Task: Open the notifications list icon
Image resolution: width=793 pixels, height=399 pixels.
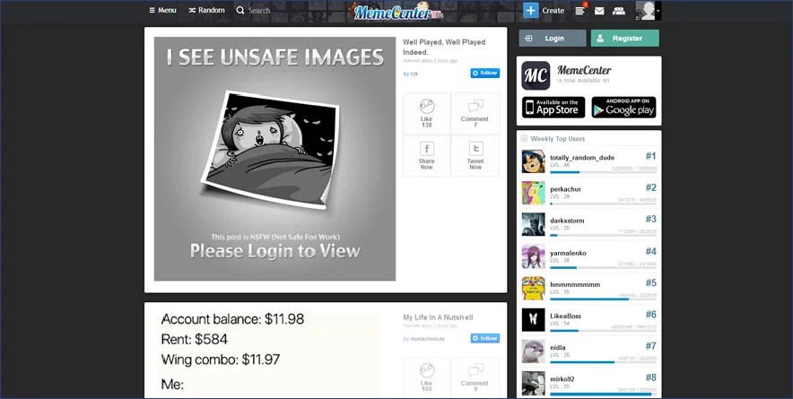Action: point(580,10)
